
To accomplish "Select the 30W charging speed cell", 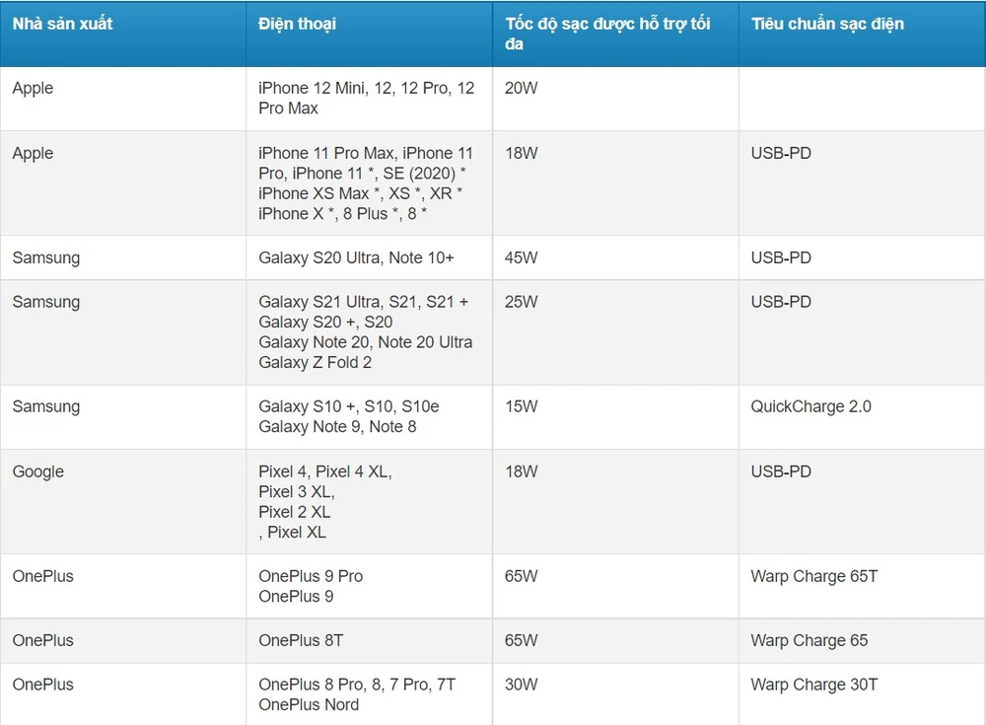I will [522, 685].
